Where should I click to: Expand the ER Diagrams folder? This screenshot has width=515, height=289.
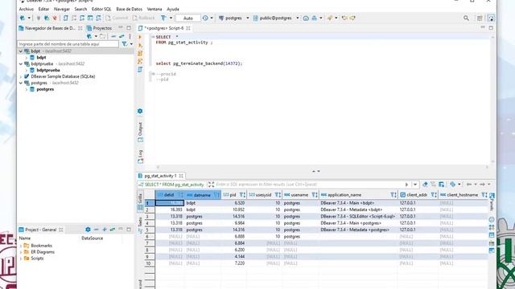pyautogui.click(x=21, y=252)
